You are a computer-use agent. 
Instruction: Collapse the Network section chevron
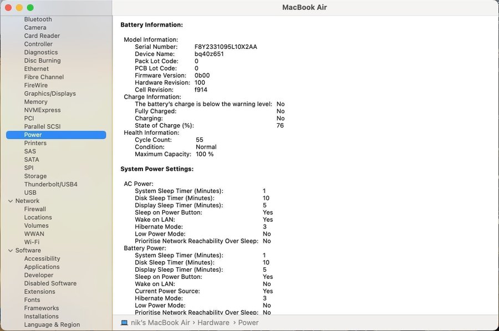[x=11, y=201]
